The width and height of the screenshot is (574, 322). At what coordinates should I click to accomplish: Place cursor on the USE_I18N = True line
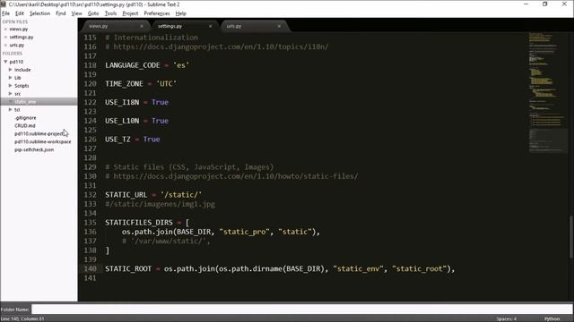click(136, 102)
